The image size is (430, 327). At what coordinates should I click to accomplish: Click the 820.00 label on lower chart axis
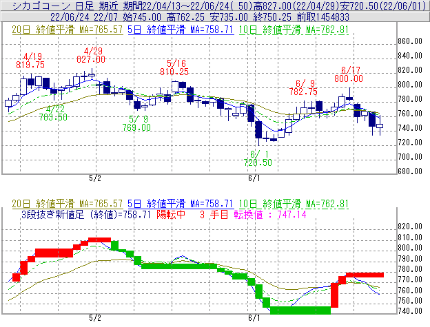pos(410,226)
